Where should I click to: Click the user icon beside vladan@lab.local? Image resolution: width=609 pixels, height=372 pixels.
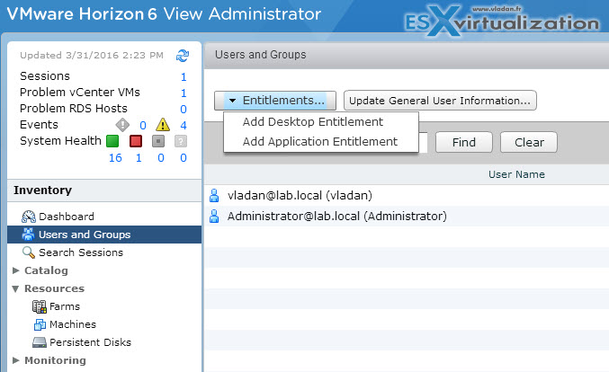coord(214,196)
